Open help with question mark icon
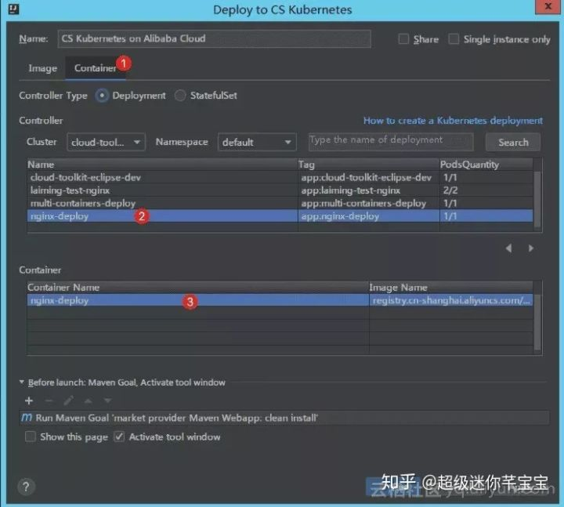This screenshot has width=564, height=507. (26, 487)
